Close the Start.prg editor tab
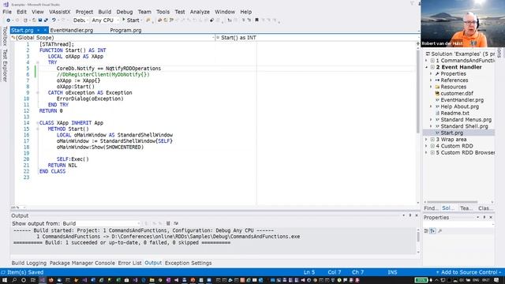 pyautogui.click(x=45, y=30)
